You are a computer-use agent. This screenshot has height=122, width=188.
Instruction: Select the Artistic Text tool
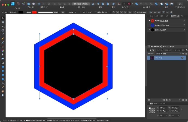(x=3, y=83)
